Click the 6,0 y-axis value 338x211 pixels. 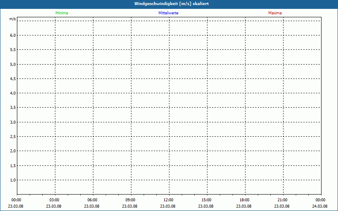[13, 35]
